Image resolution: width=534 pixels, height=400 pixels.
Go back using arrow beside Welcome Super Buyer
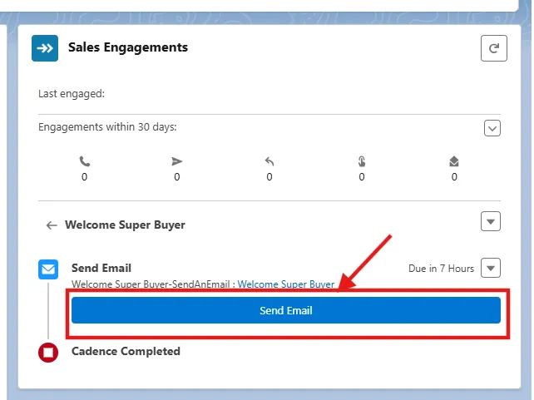52,225
